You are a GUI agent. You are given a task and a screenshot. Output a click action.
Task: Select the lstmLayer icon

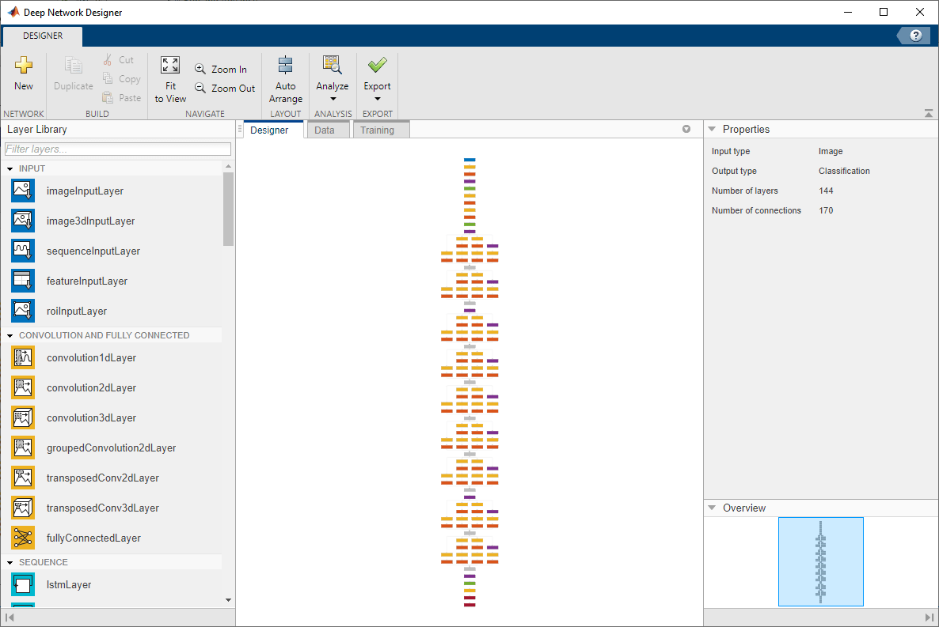click(23, 584)
